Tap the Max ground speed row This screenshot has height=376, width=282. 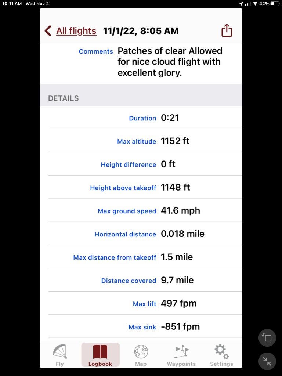[x=145, y=211]
